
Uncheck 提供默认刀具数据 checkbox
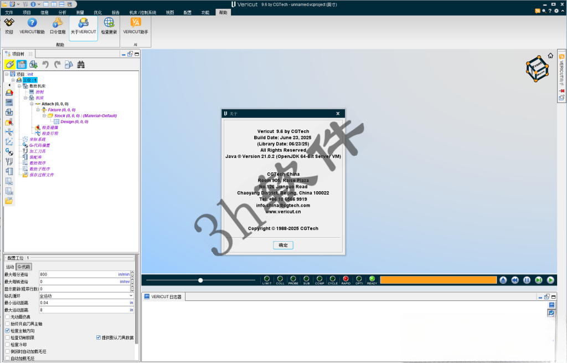(99, 338)
